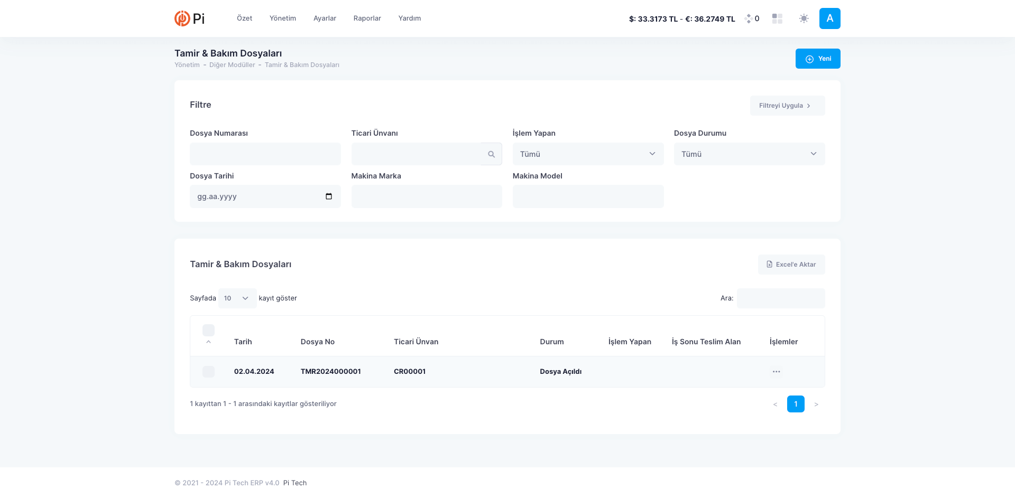
Task: Open calendar picker in Dosya Tarihi
Action: click(x=329, y=196)
